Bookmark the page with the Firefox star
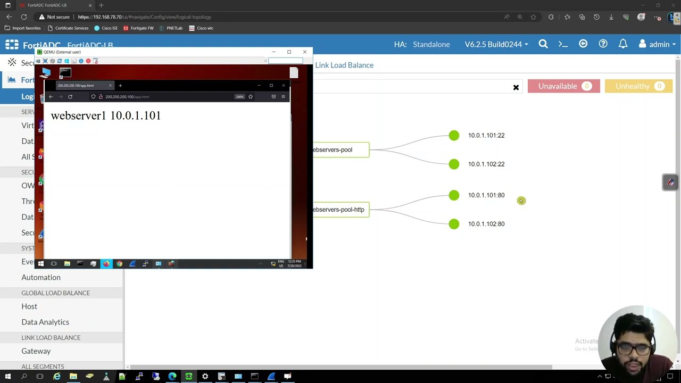 pyautogui.click(x=251, y=97)
